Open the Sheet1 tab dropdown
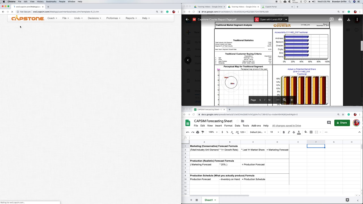 (215, 200)
